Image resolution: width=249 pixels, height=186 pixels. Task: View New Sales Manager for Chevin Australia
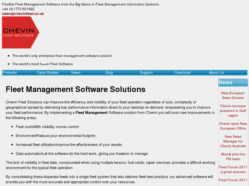(x=233, y=141)
